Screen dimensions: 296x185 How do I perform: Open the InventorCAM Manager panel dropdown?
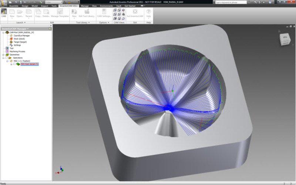[x=28, y=29]
